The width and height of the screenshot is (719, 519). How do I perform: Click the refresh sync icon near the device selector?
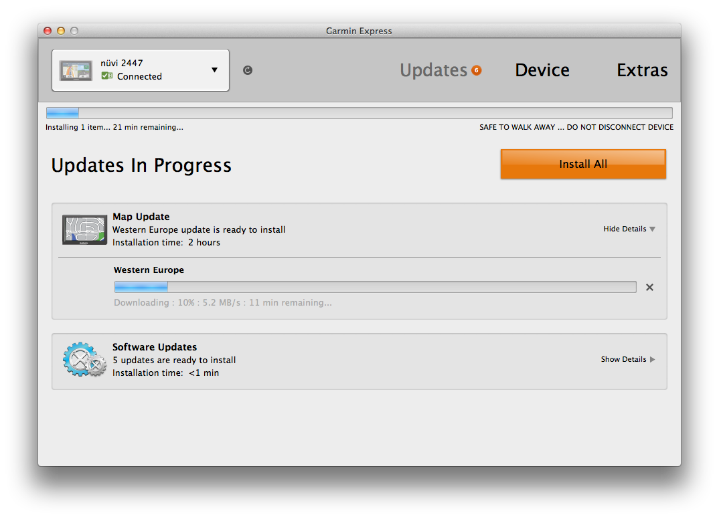coord(248,70)
